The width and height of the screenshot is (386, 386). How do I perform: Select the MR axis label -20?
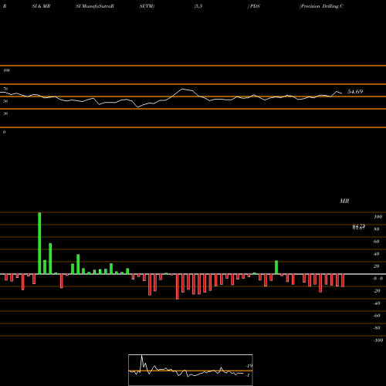pyautogui.click(x=377, y=291)
